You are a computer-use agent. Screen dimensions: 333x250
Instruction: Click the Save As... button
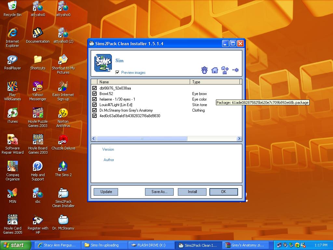(159, 192)
